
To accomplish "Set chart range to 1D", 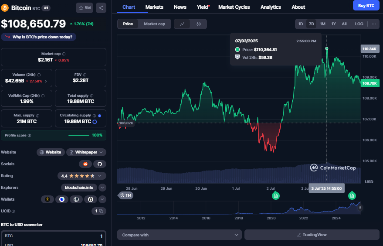I will point(301,24).
